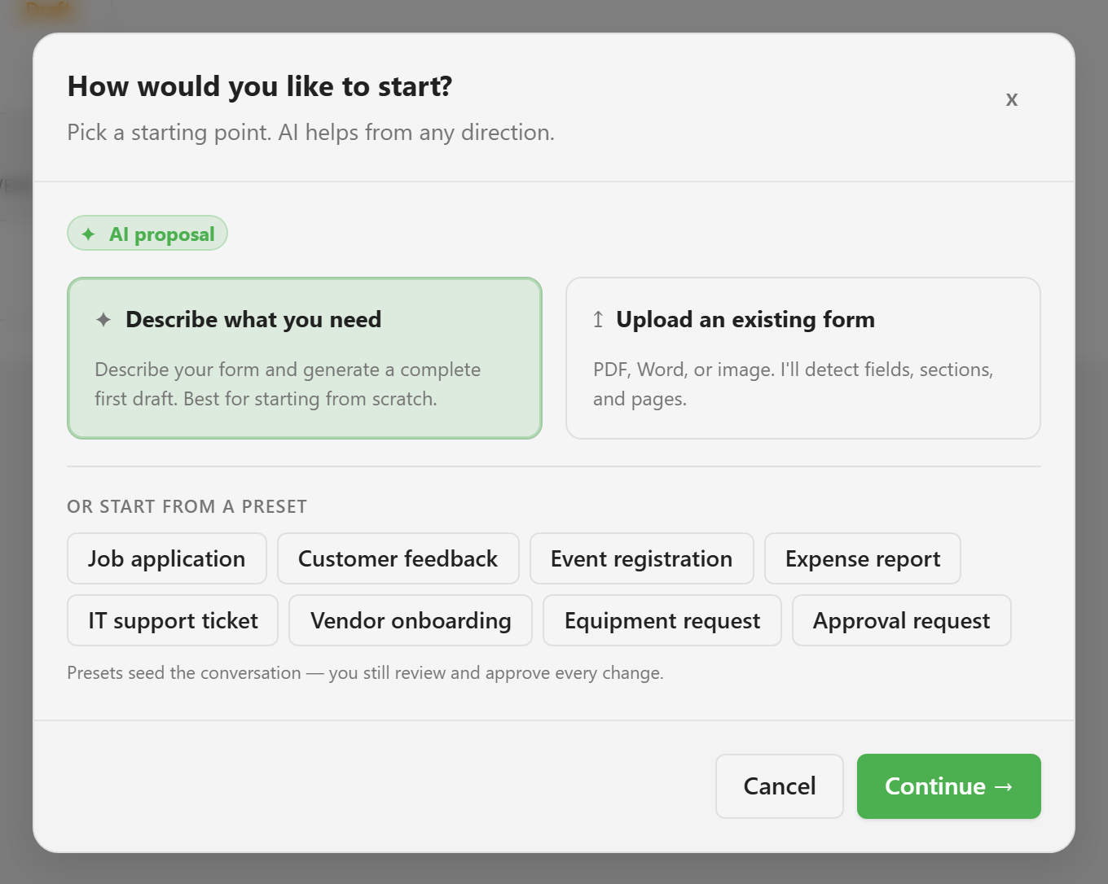Click the Pick a starting point subtitle

pos(311,133)
